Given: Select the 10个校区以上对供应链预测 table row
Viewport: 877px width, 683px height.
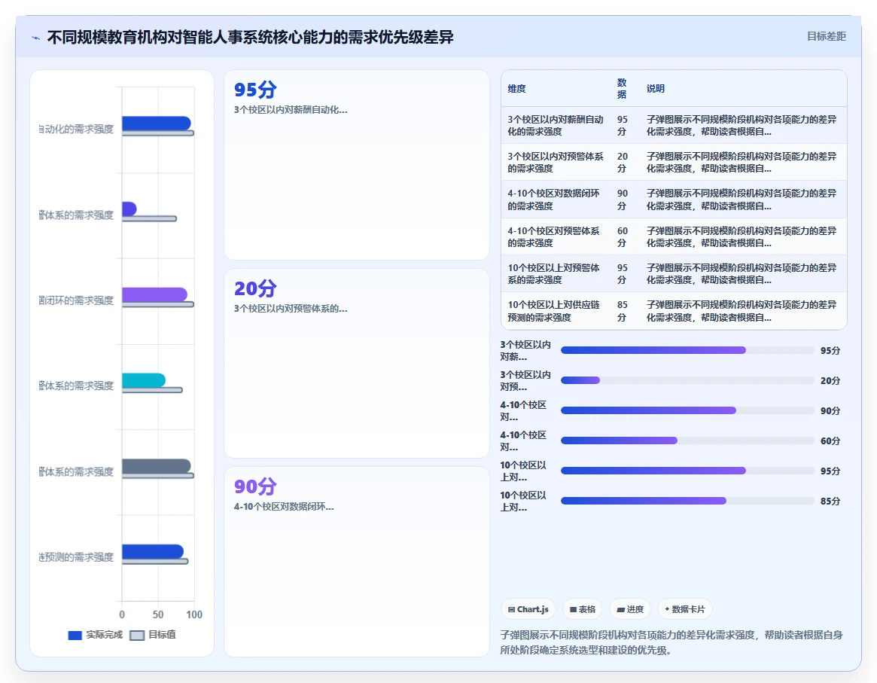Looking at the screenshot, I should 674,311.
